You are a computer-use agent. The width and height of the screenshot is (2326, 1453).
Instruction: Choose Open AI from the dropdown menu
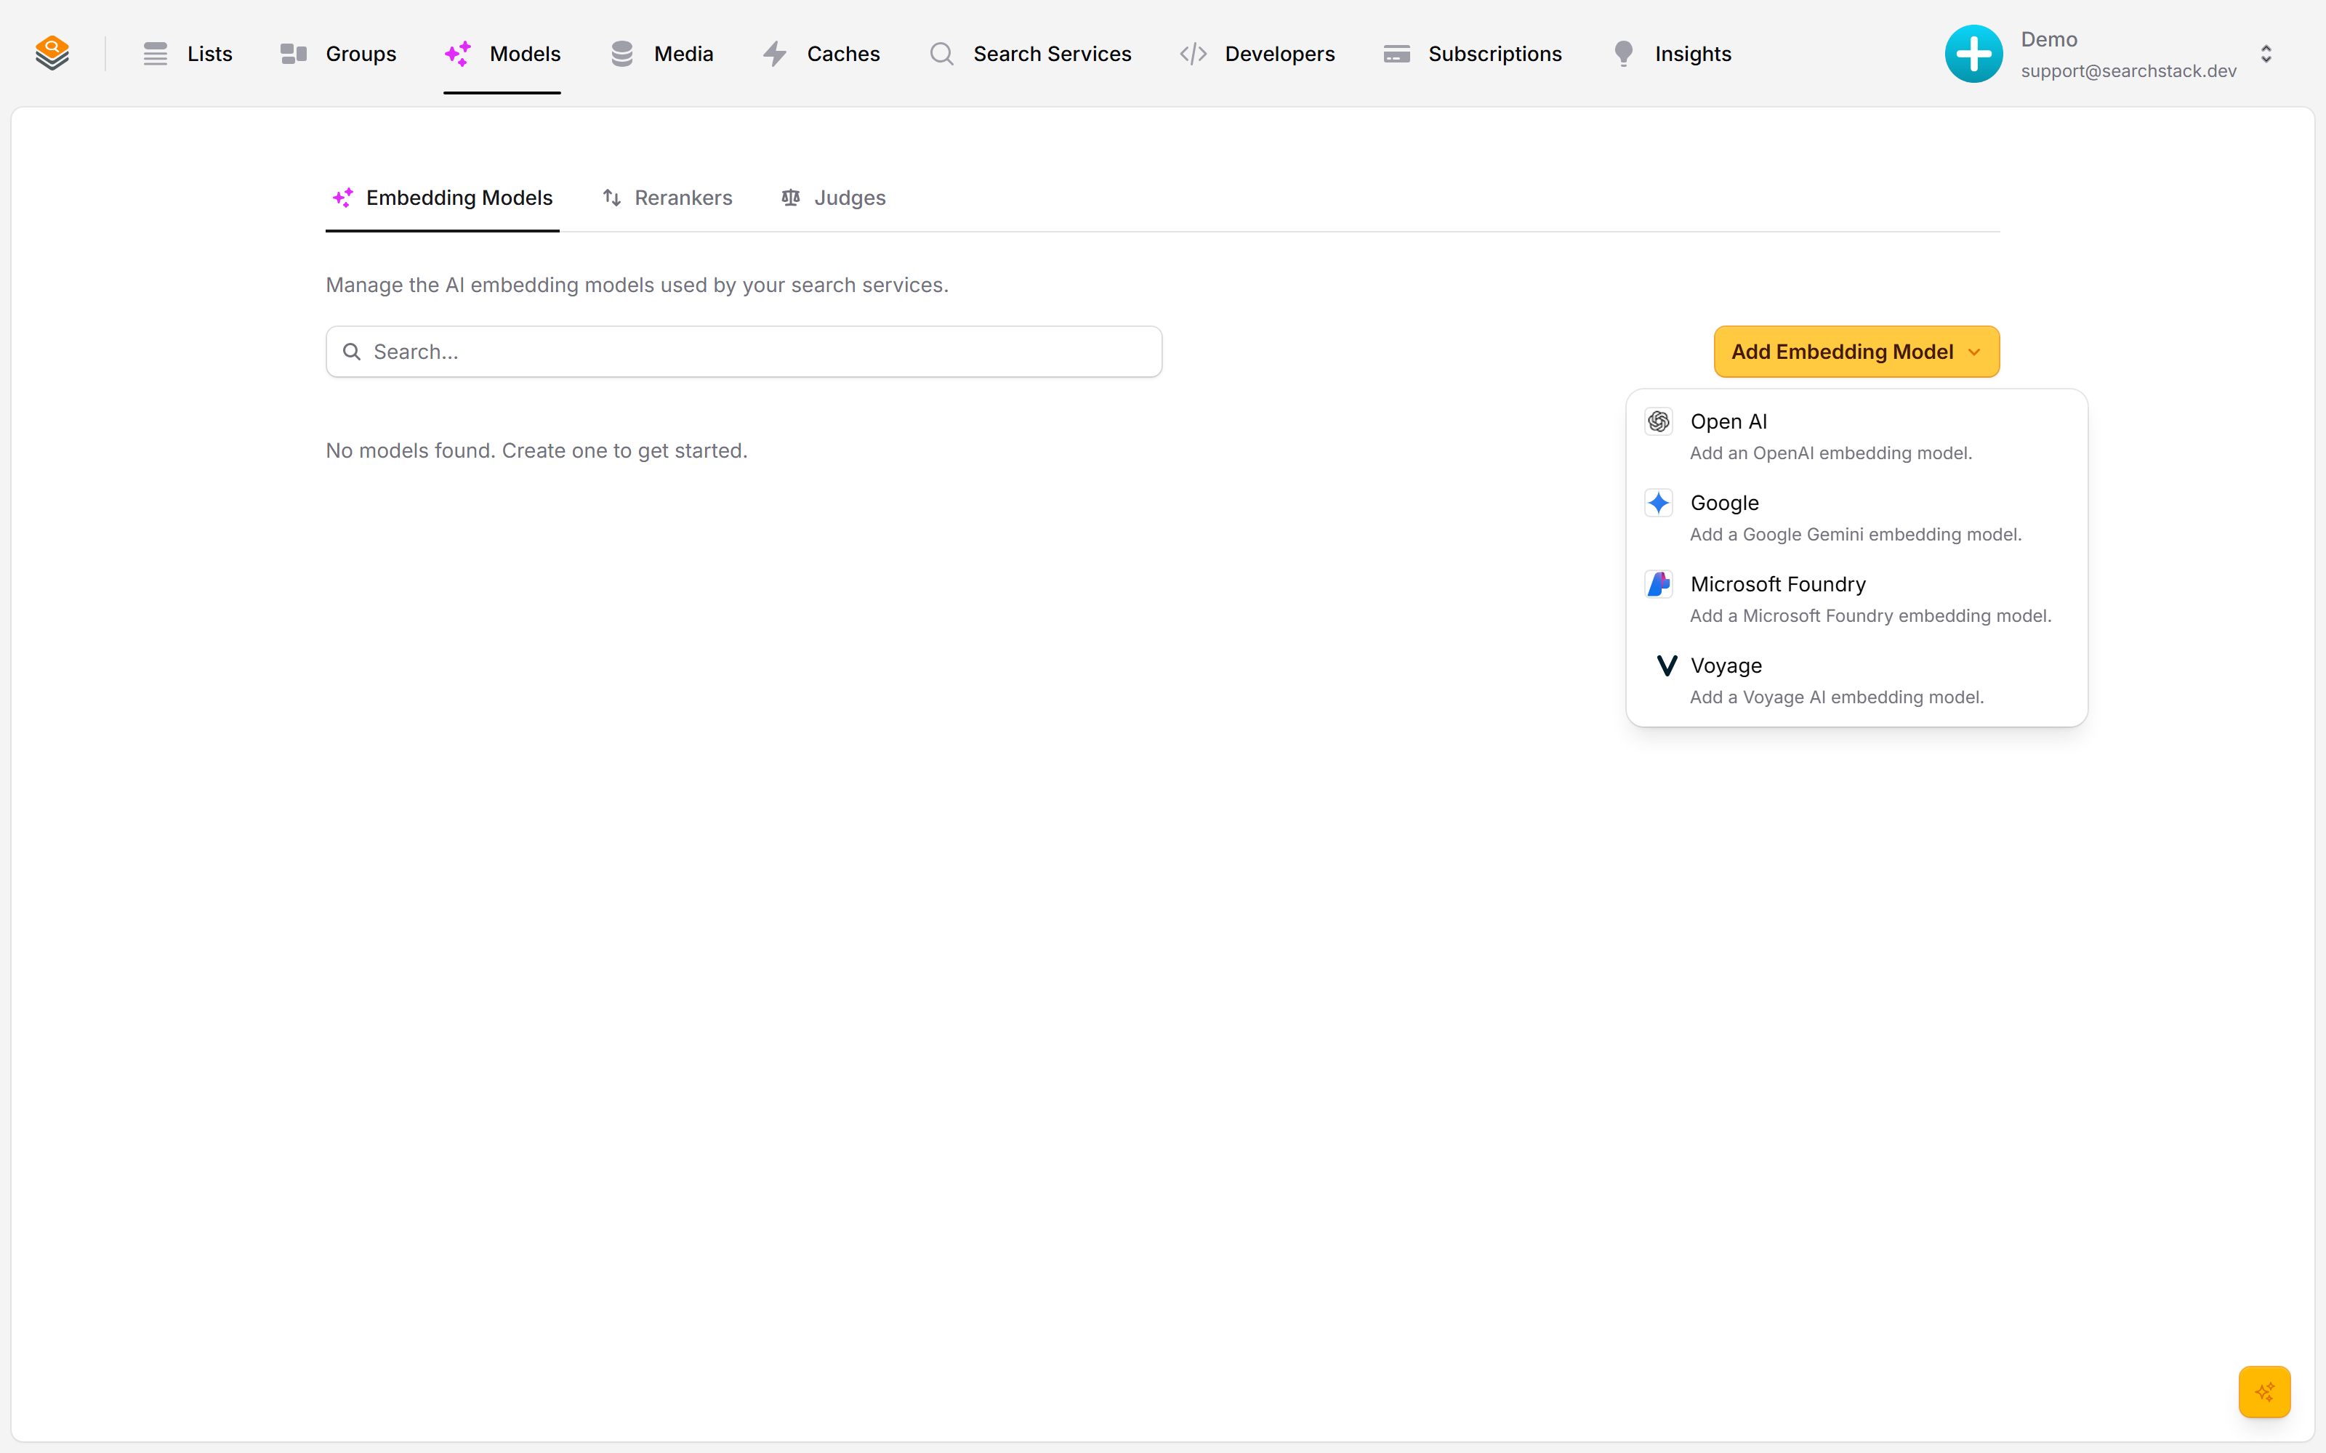coord(1856,437)
